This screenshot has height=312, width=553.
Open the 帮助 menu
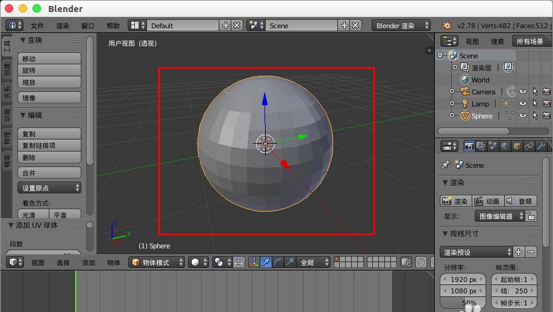tap(113, 26)
